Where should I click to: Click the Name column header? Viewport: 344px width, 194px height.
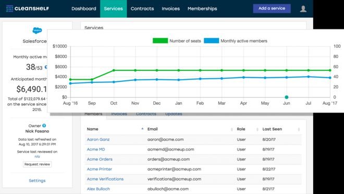coord(93,129)
